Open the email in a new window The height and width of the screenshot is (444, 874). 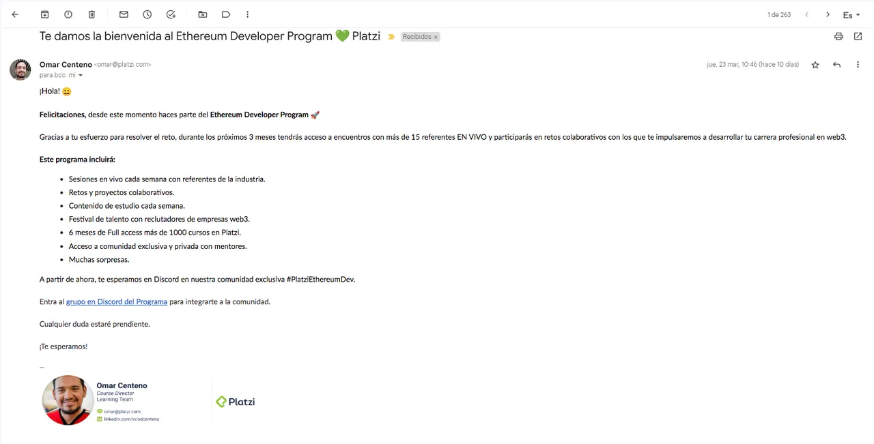pos(858,36)
